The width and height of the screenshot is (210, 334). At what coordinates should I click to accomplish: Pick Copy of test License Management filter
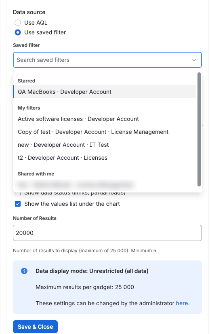(105, 132)
